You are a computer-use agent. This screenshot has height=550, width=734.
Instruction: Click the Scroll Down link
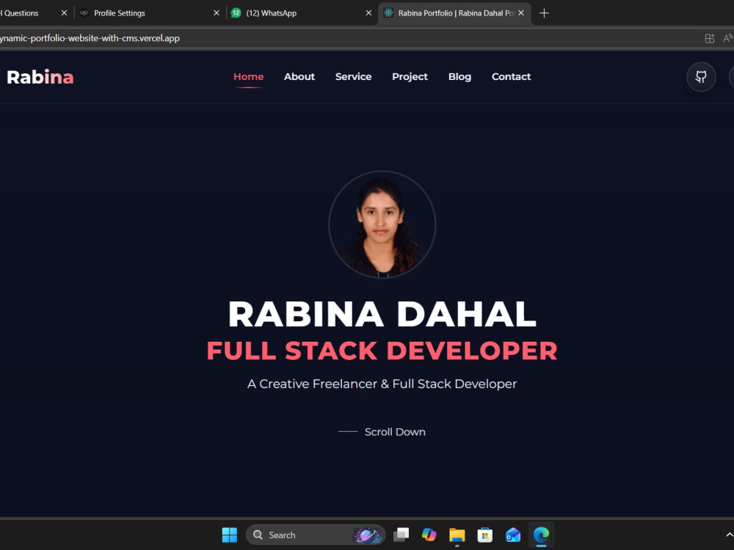coord(382,432)
